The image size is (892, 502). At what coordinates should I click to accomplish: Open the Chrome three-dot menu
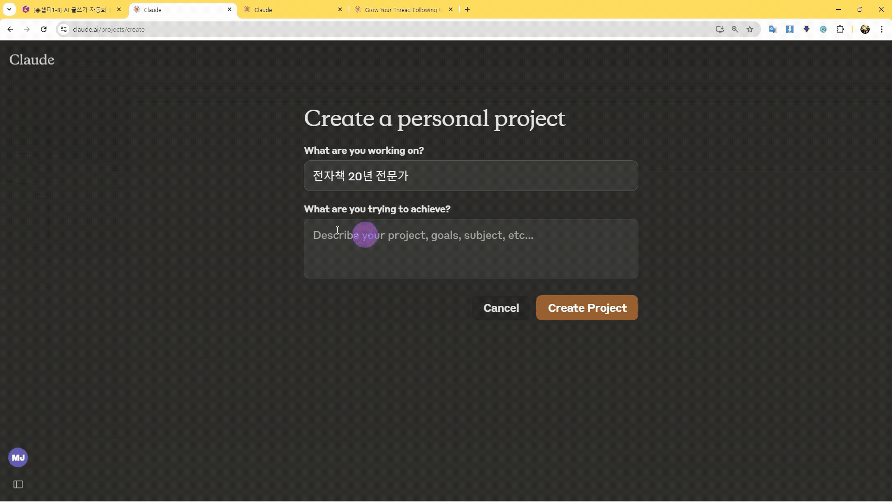point(882,29)
